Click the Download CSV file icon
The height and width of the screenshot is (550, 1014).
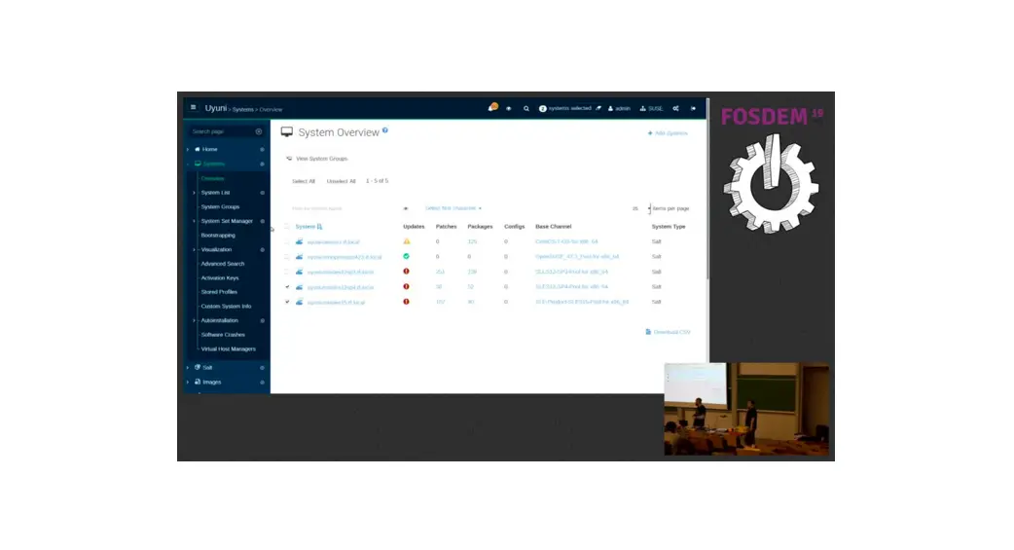tap(648, 332)
